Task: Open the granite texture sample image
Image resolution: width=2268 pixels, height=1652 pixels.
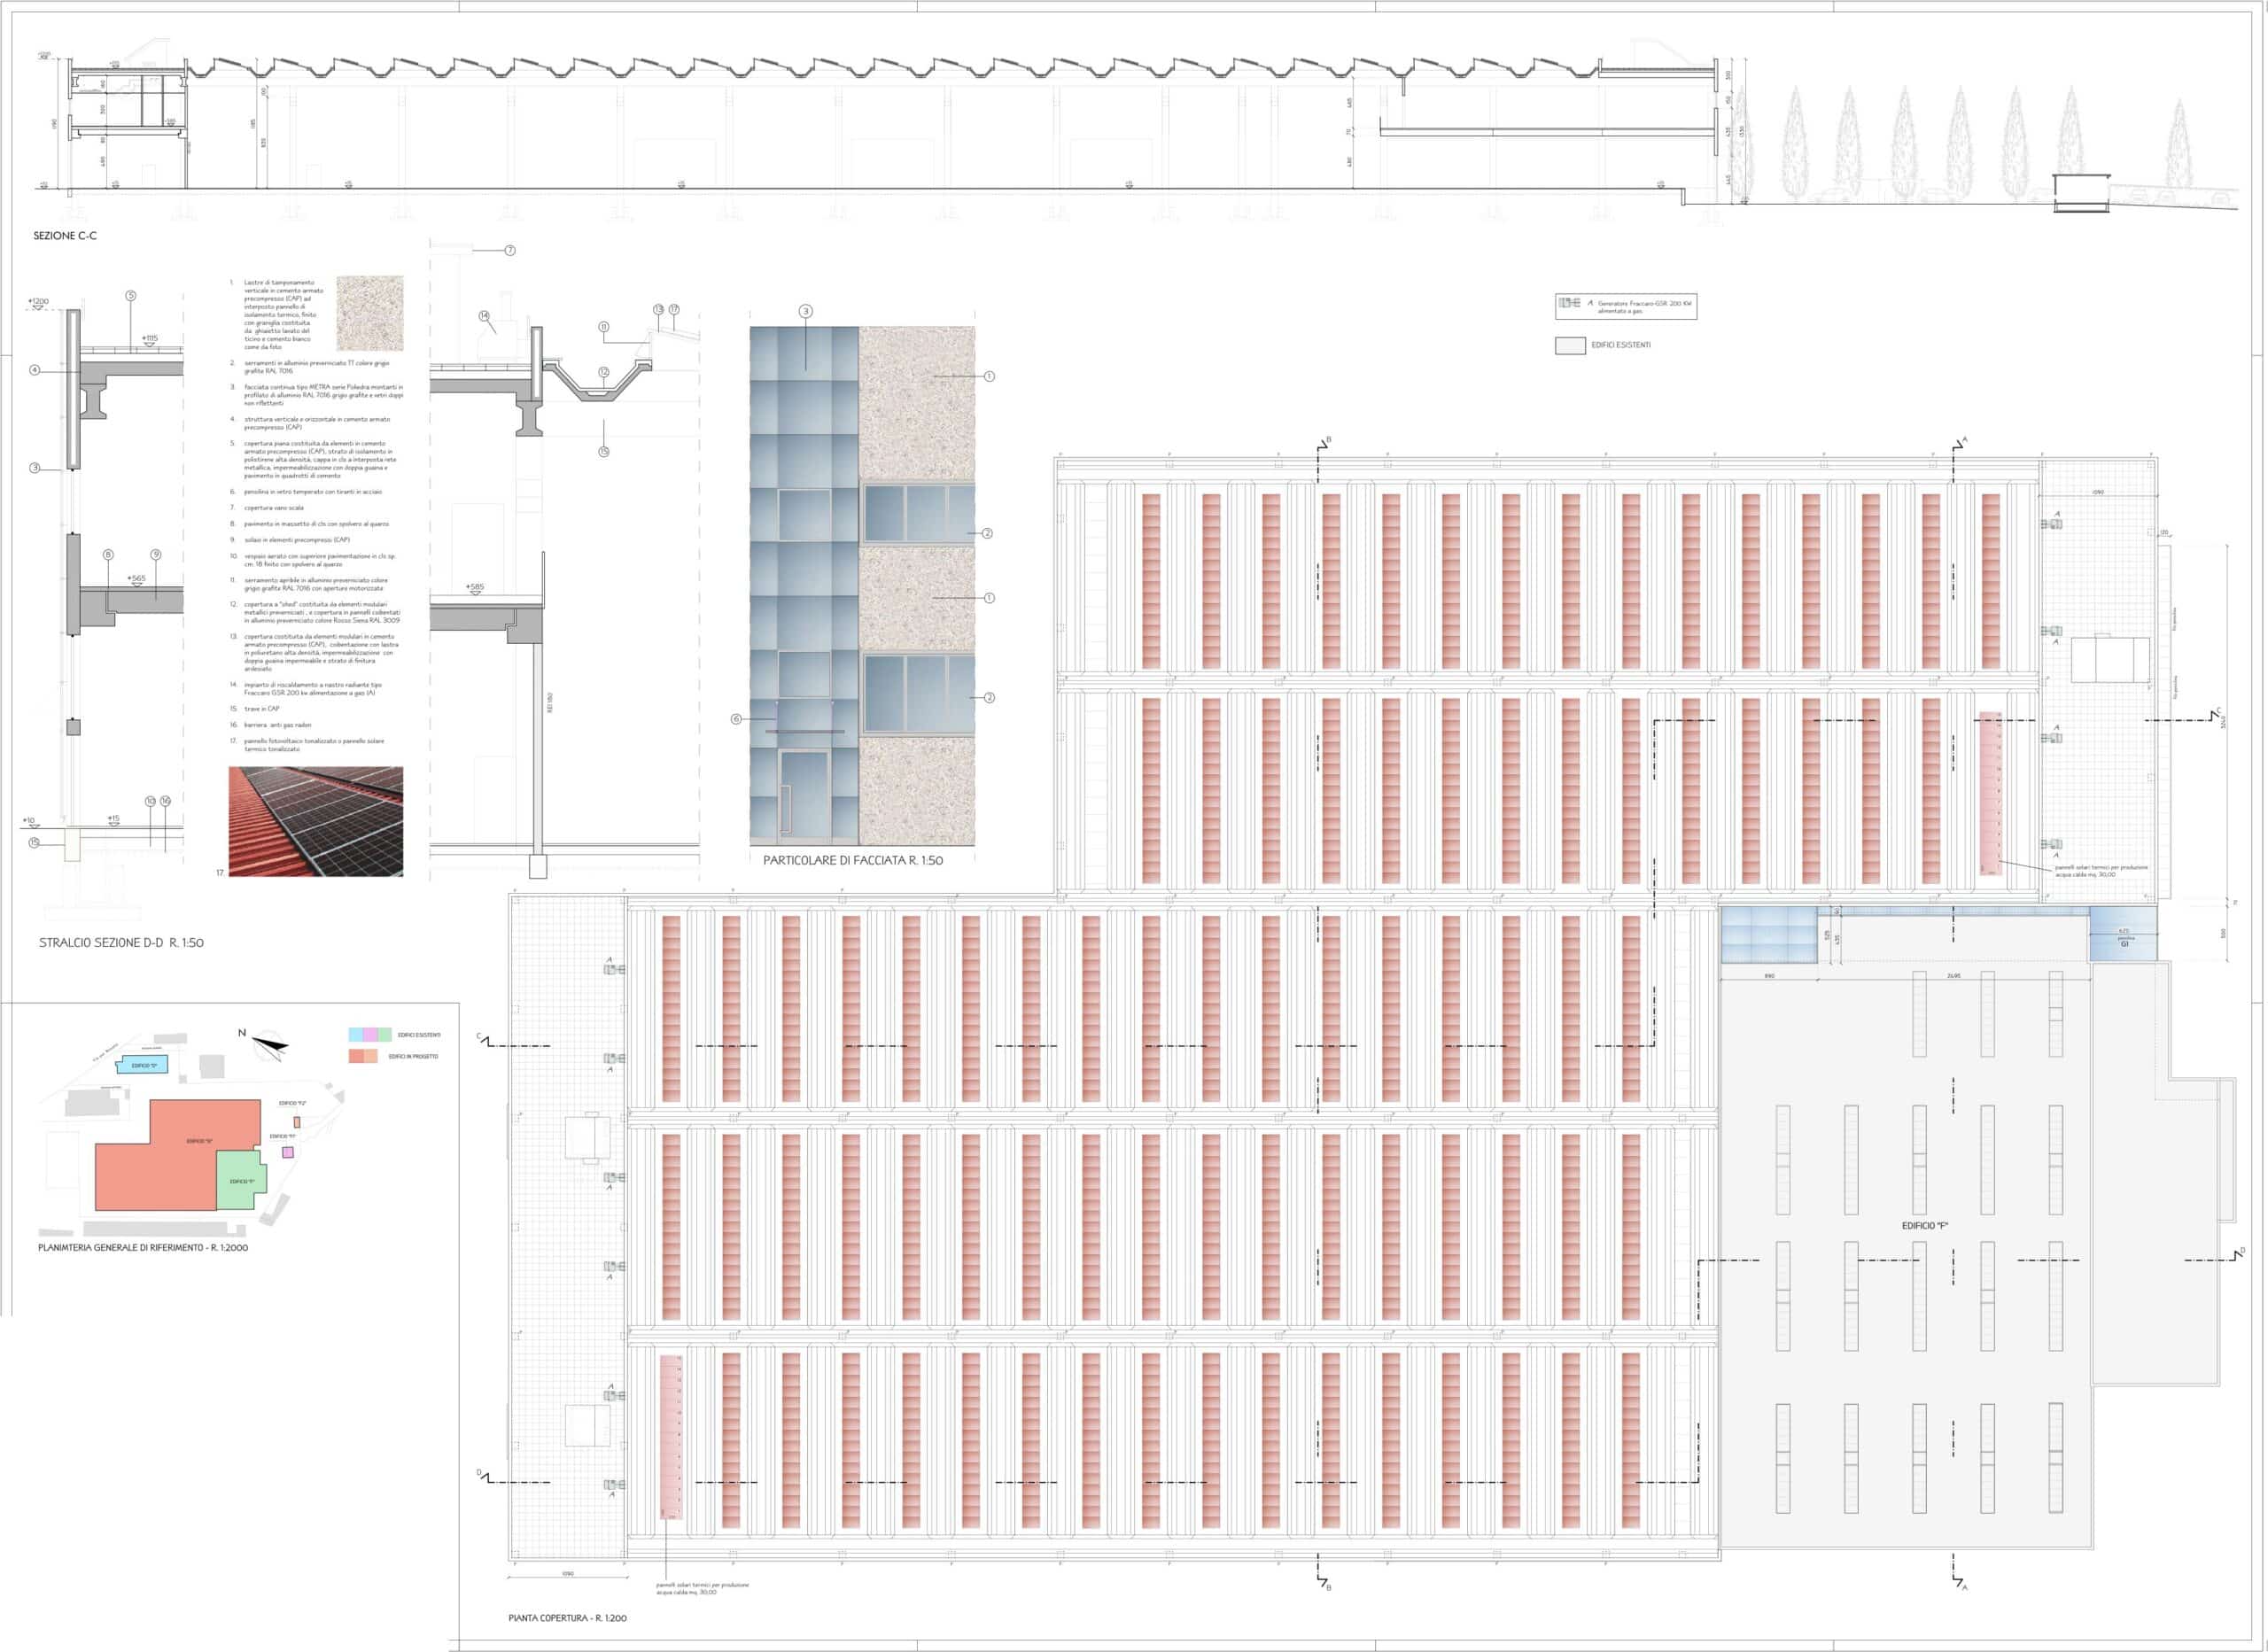Action: [x=370, y=313]
